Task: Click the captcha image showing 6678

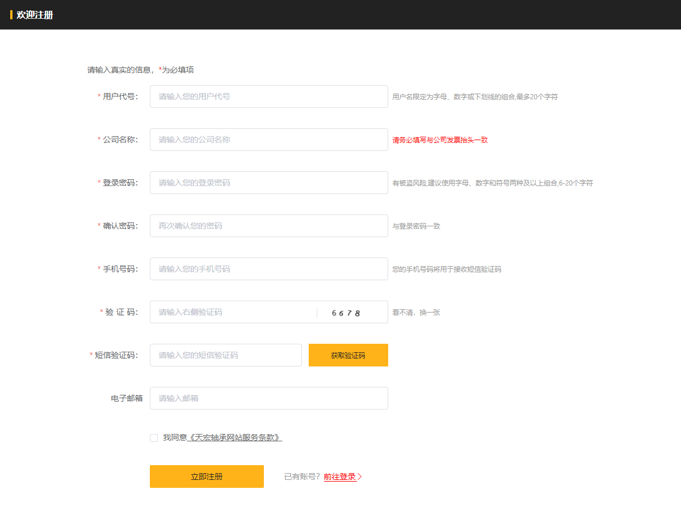Action: click(346, 313)
